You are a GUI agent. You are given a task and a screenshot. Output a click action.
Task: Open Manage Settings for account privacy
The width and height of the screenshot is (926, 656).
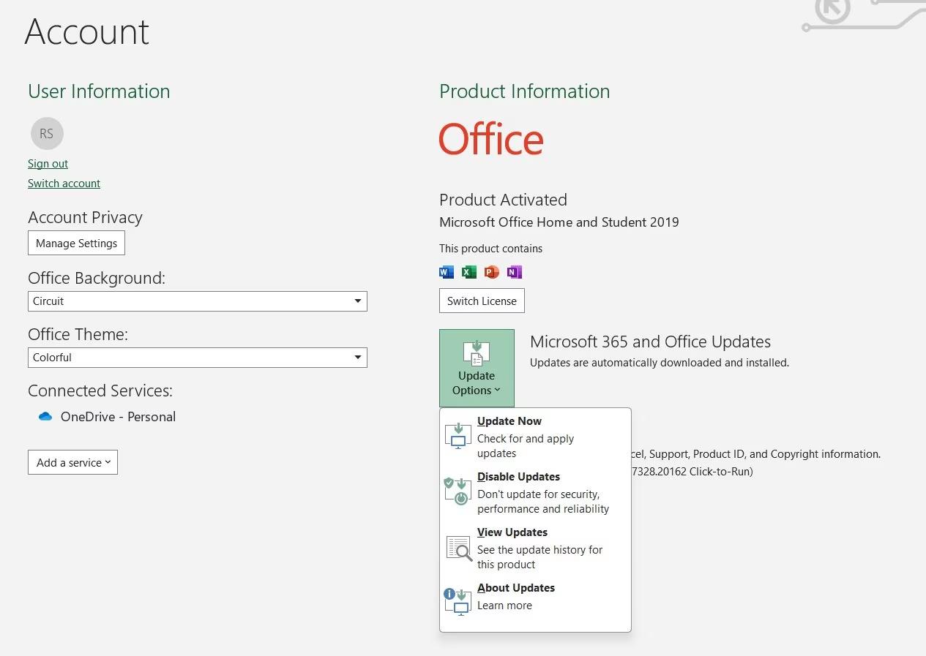tap(76, 244)
